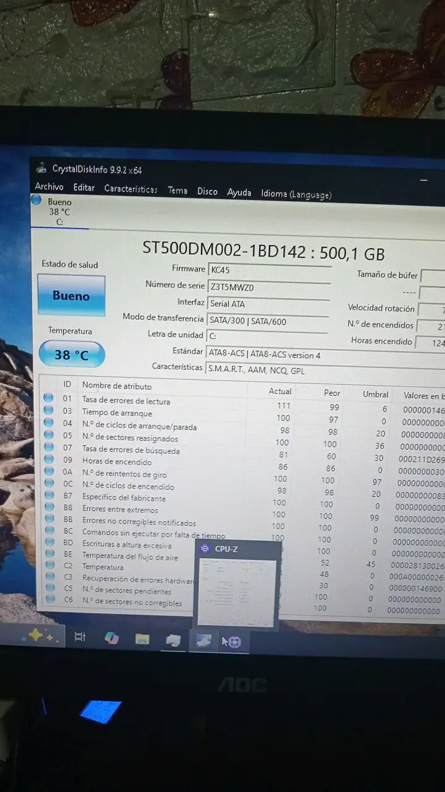Click the Interfaz field showing Serial ATA
The width and height of the screenshot is (445, 792).
point(268,304)
